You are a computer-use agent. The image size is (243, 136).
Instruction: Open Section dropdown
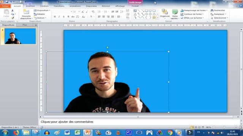click(40, 18)
